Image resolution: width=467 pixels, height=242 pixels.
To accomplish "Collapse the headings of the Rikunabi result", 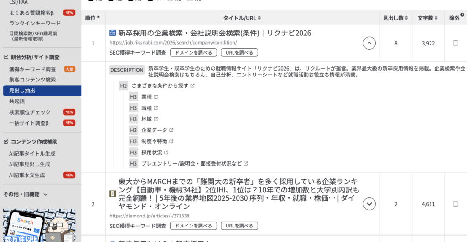I will pyautogui.click(x=369, y=43).
